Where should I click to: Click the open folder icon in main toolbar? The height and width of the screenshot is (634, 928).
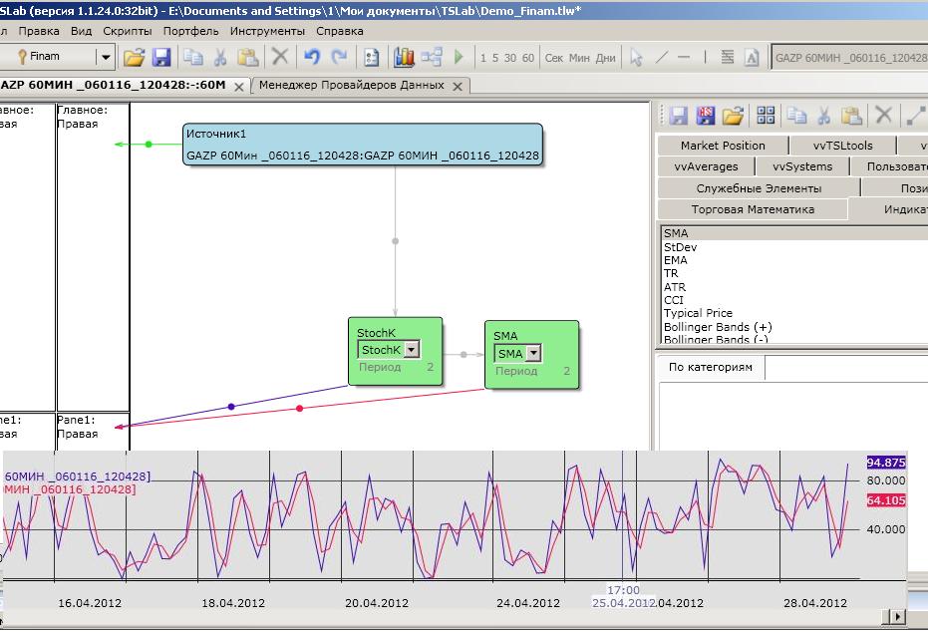click(x=135, y=58)
